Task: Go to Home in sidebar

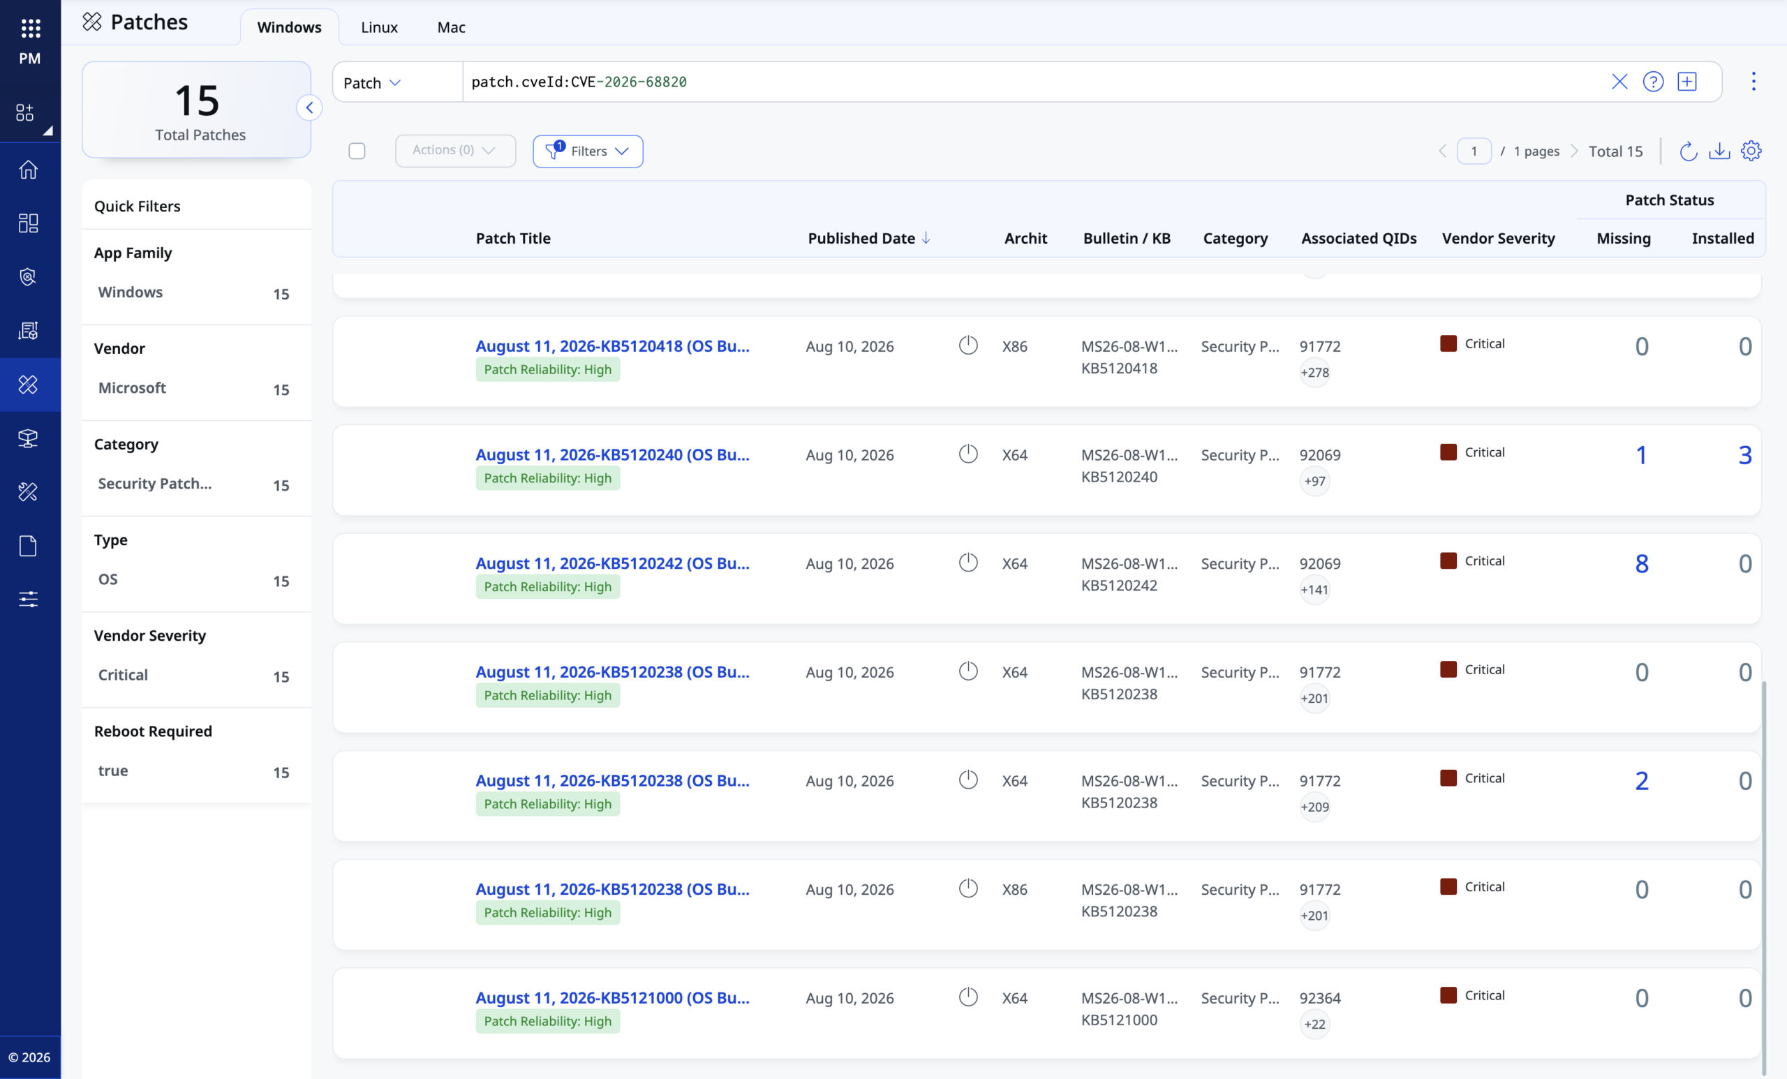Action: pyautogui.click(x=29, y=170)
